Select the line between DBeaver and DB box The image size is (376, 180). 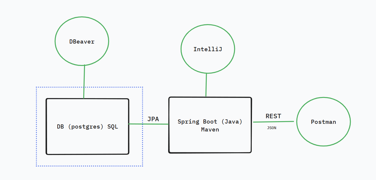click(x=84, y=81)
